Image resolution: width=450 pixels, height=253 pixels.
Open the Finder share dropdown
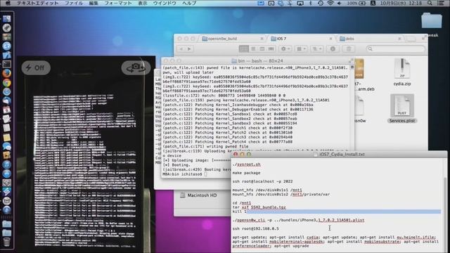[317, 49]
